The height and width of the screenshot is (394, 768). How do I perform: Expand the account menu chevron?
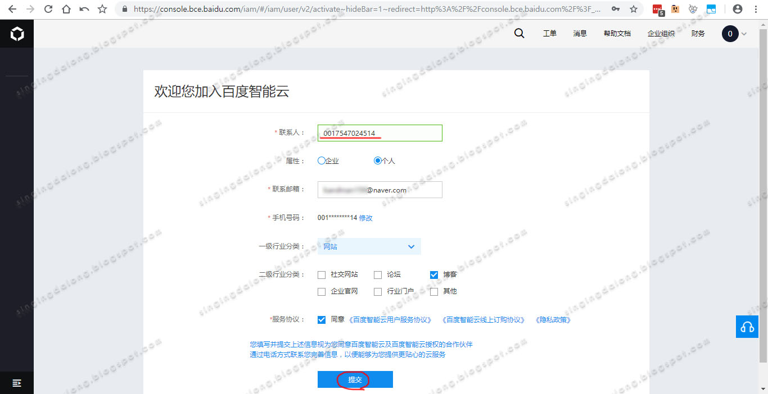point(744,34)
